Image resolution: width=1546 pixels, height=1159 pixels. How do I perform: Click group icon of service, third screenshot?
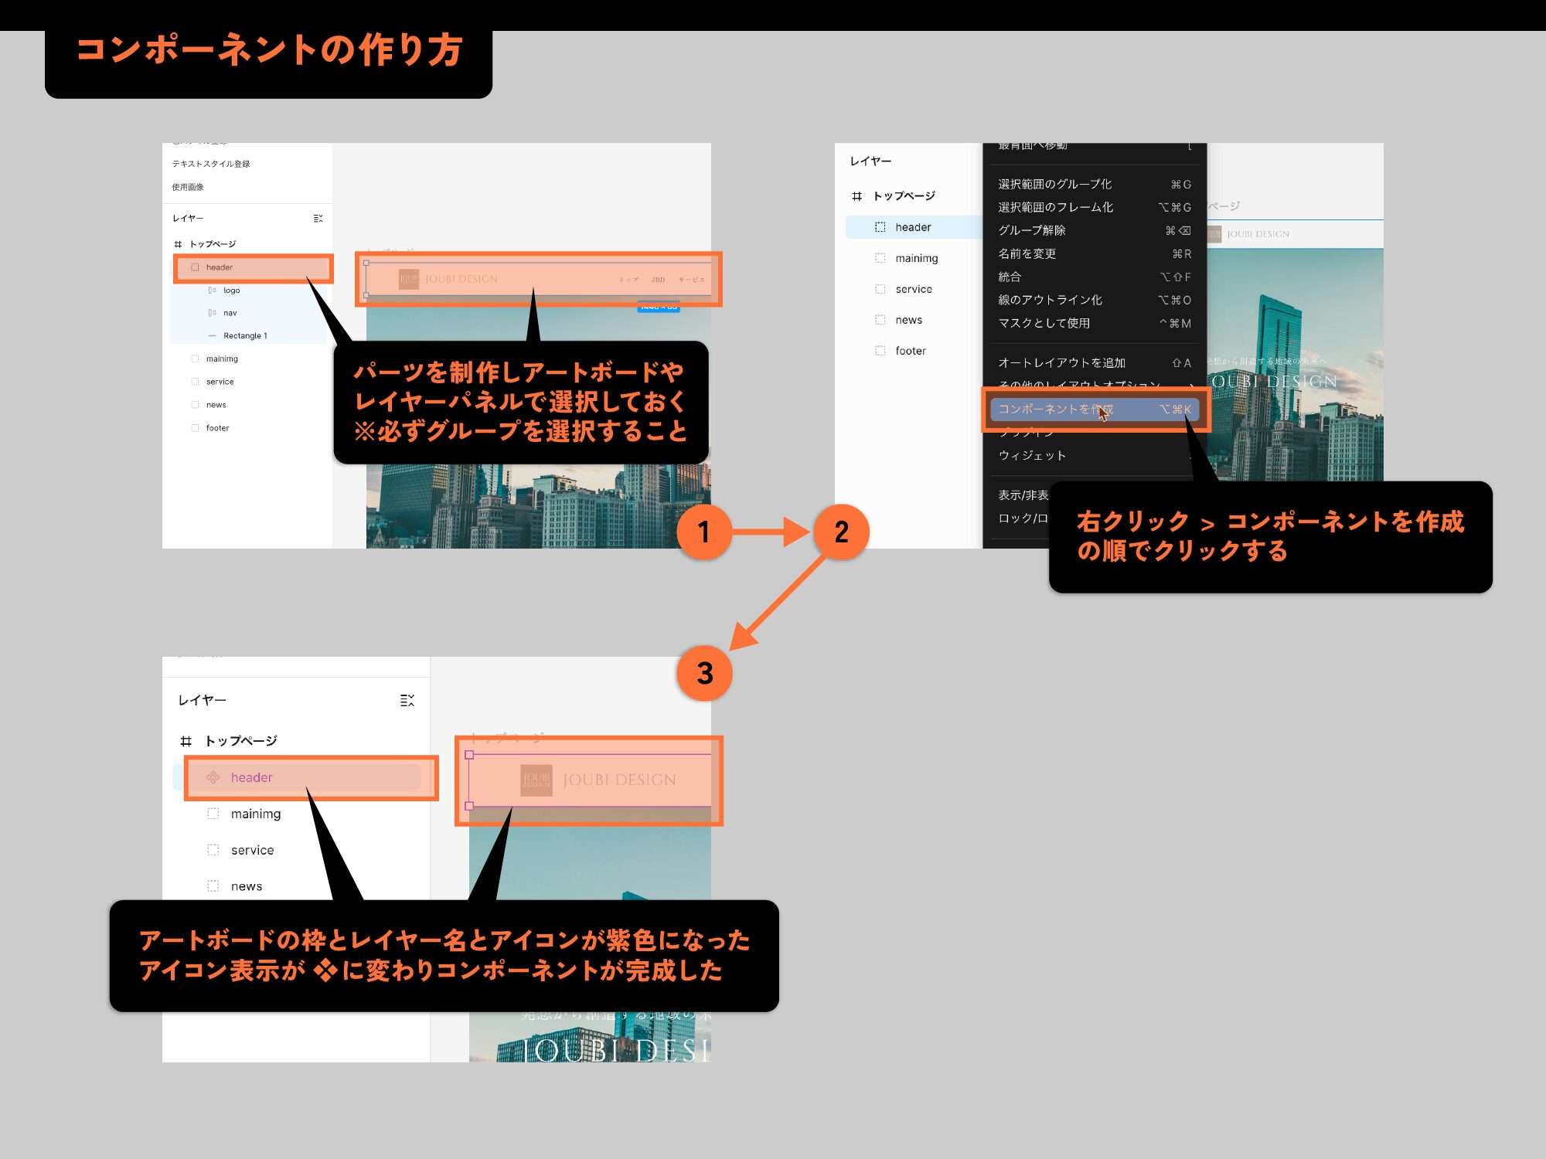click(x=213, y=850)
